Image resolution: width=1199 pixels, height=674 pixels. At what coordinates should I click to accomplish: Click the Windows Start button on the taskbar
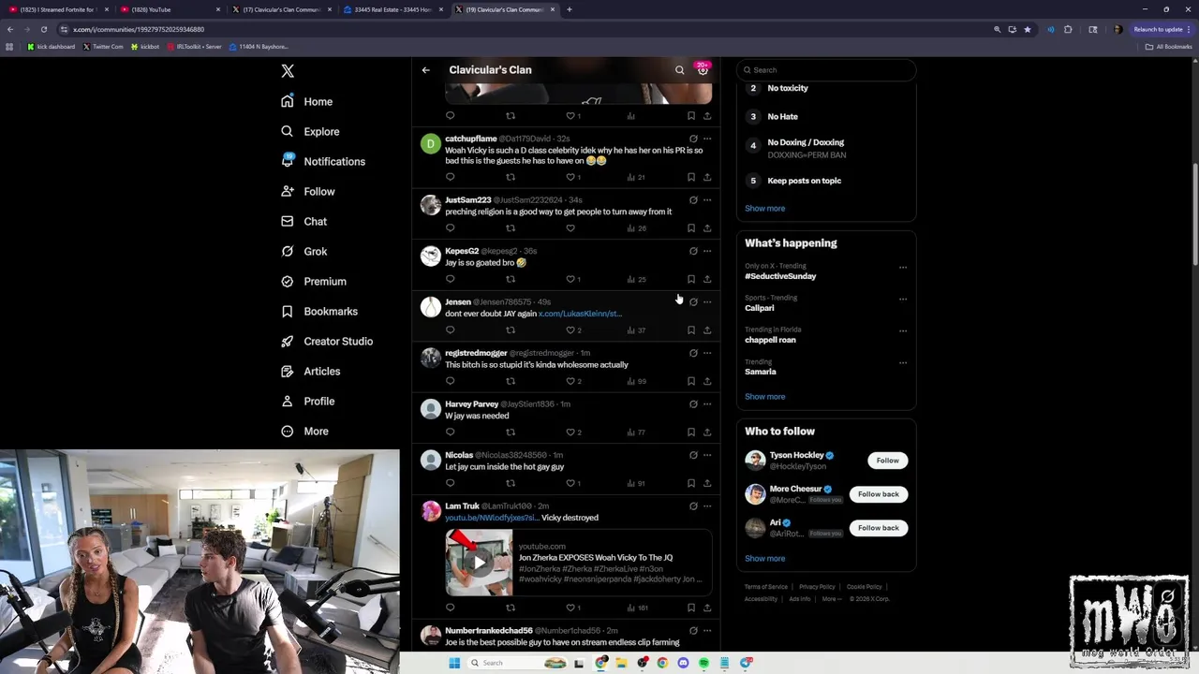(454, 663)
